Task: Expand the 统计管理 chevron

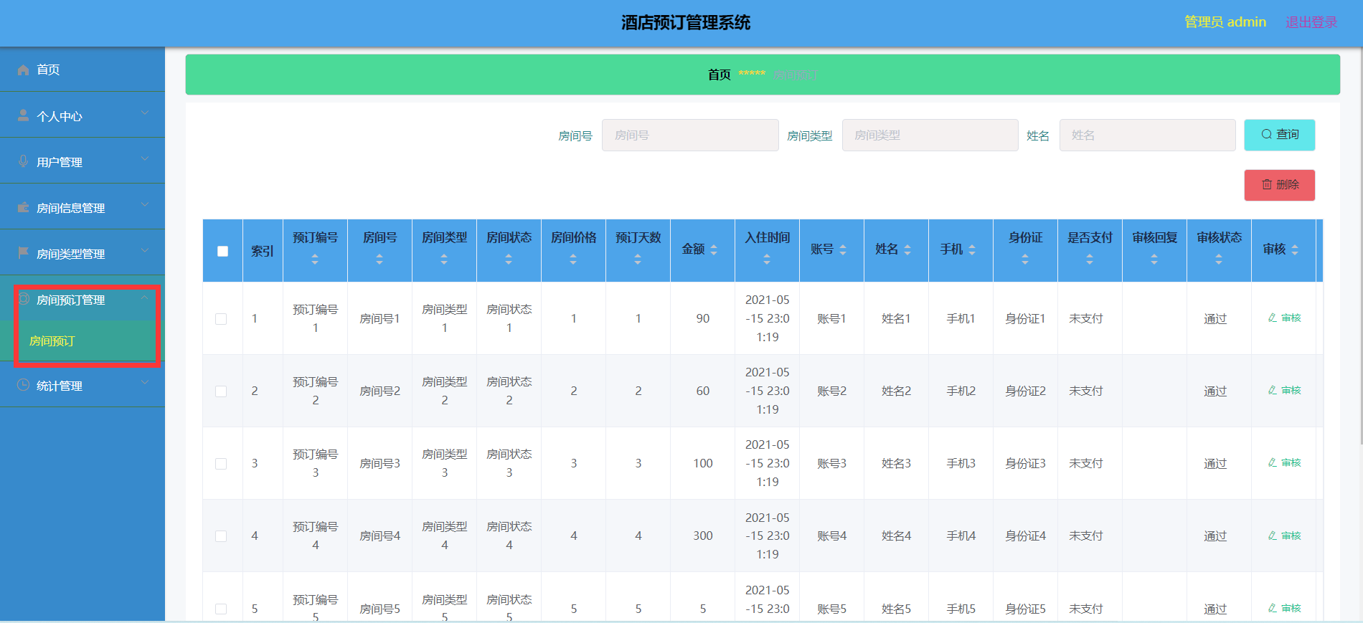Action: coord(145,383)
